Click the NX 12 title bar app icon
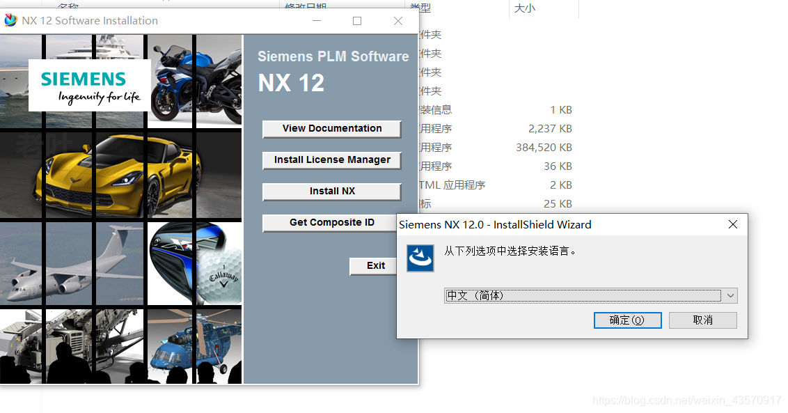The width and height of the screenshot is (788, 413). click(x=10, y=21)
